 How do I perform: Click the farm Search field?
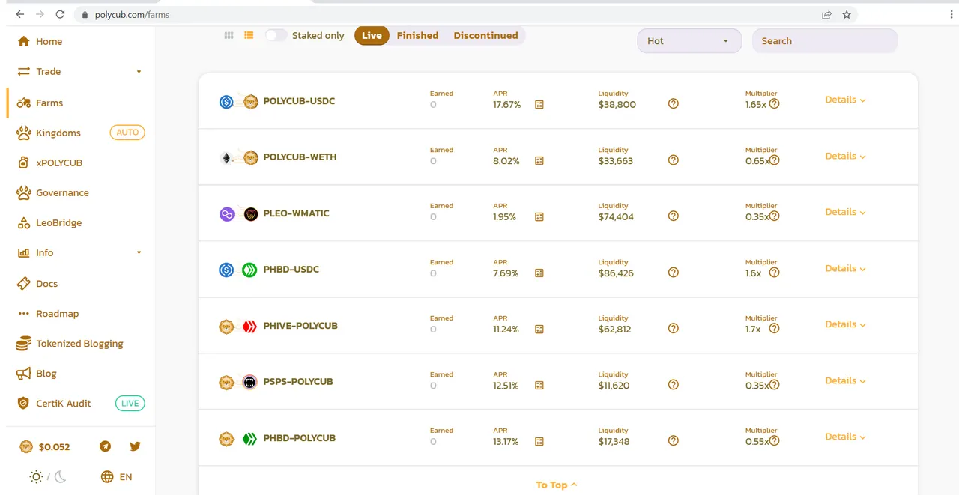point(824,41)
